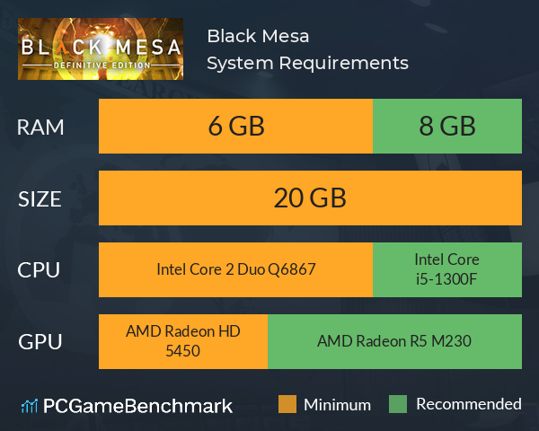Click the Black Mesa title text
Viewport: 539px width, 431px height.
pyautogui.click(x=258, y=36)
